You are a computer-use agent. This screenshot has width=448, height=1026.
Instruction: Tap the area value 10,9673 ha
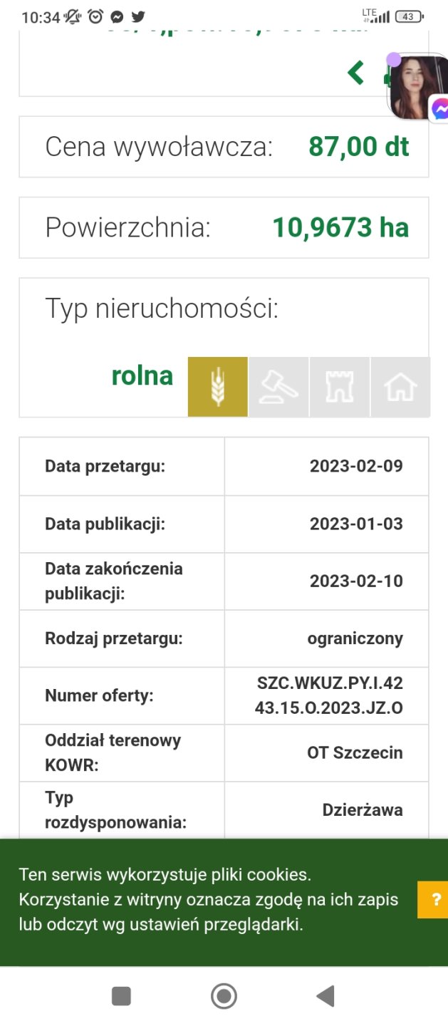tap(340, 227)
